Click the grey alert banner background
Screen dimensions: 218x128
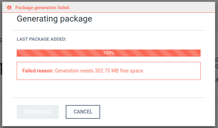click(x=139, y=7)
